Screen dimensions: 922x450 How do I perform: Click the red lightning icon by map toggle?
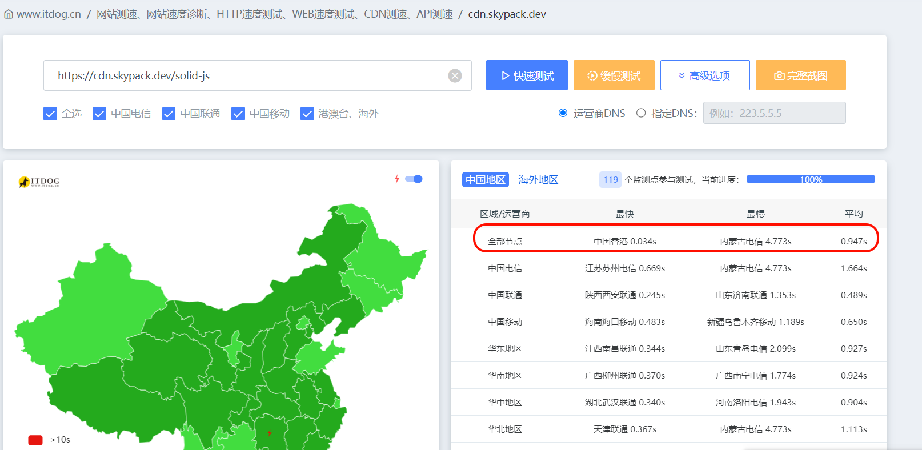(x=397, y=179)
